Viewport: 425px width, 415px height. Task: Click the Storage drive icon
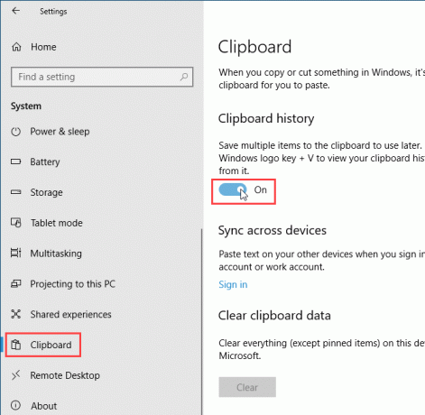tap(16, 192)
